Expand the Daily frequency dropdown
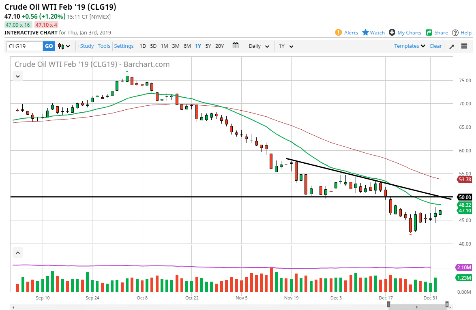 (x=259, y=46)
